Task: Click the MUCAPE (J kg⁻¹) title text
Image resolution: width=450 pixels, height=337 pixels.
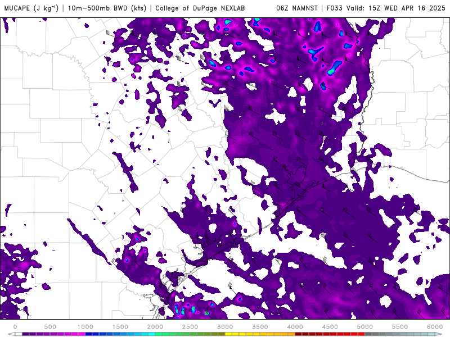Action: coord(31,8)
